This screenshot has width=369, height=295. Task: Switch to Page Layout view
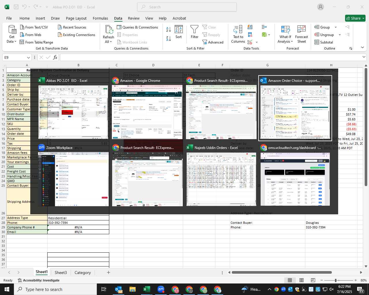tap(302, 280)
